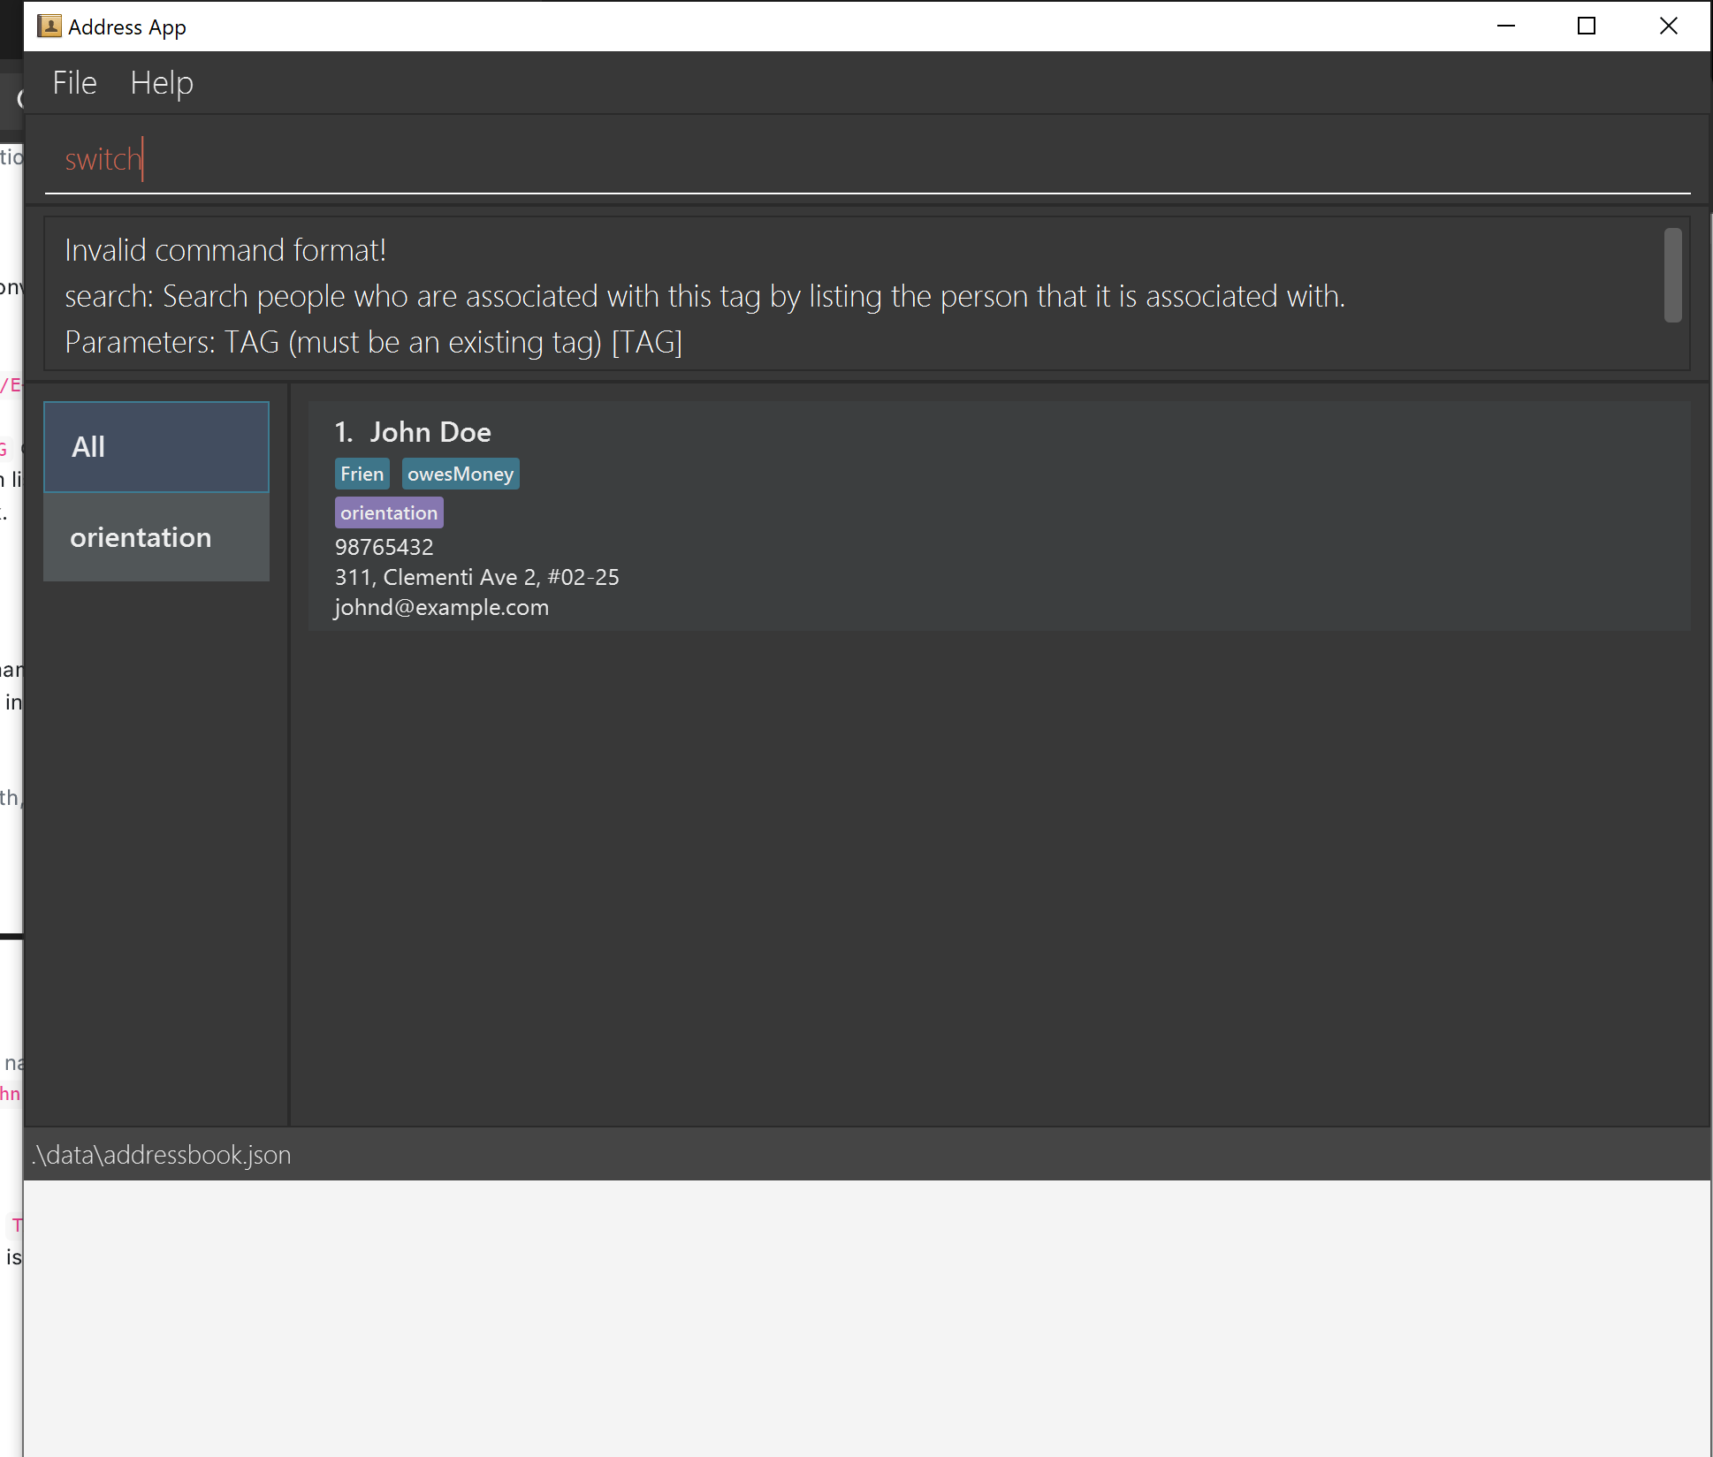Select the All tab in sidebar
Viewport: 1713px width, 1457px height.
156,447
